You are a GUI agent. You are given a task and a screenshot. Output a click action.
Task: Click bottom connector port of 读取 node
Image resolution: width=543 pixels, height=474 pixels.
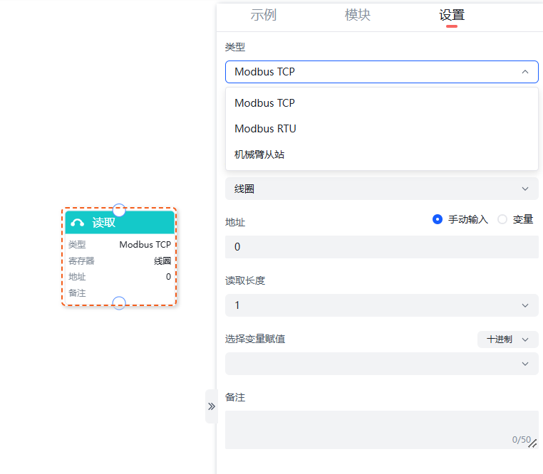click(119, 303)
